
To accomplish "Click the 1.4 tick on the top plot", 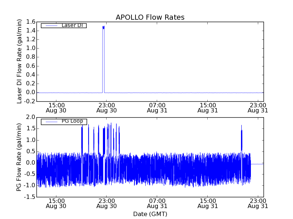I will pos(31,31).
